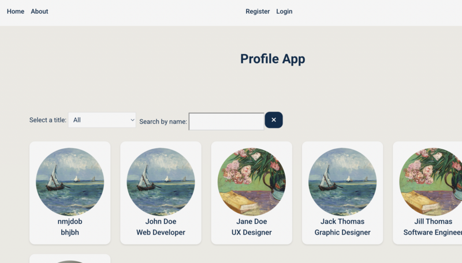462x263 pixels.
Task: Open Jack Thomas's profile picture
Action: 342,182
